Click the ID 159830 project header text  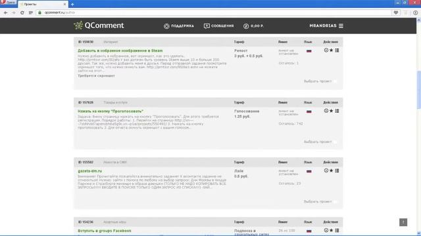pos(86,42)
